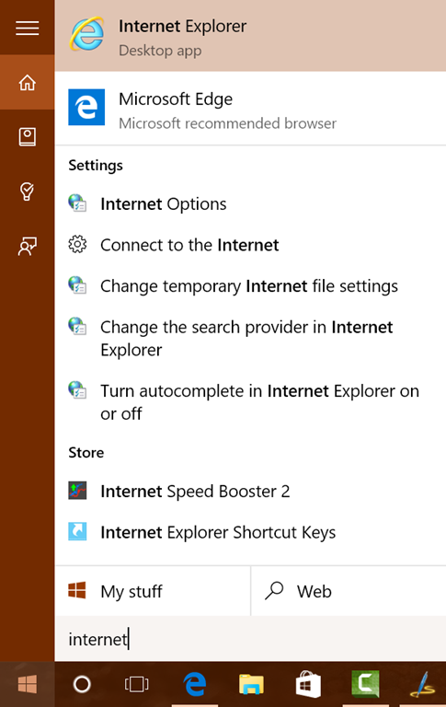
Task: Switch to Web search filter
Action: (x=349, y=591)
